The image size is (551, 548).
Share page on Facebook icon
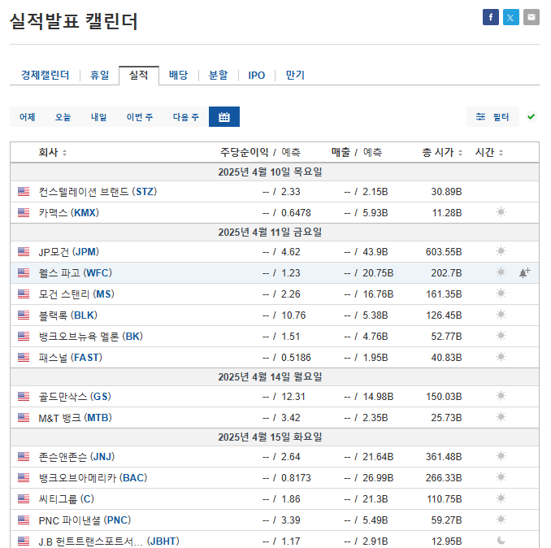pyautogui.click(x=491, y=17)
